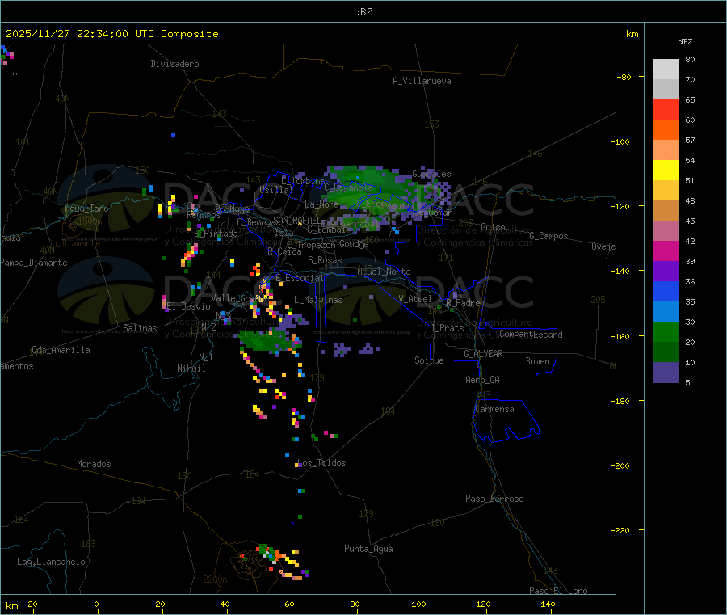
Task: Click the Lag.Llancanelo label
Action: 51,562
